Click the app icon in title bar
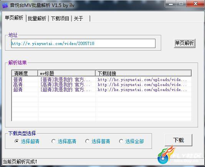This screenshot has width=205, height=167. (5, 5)
